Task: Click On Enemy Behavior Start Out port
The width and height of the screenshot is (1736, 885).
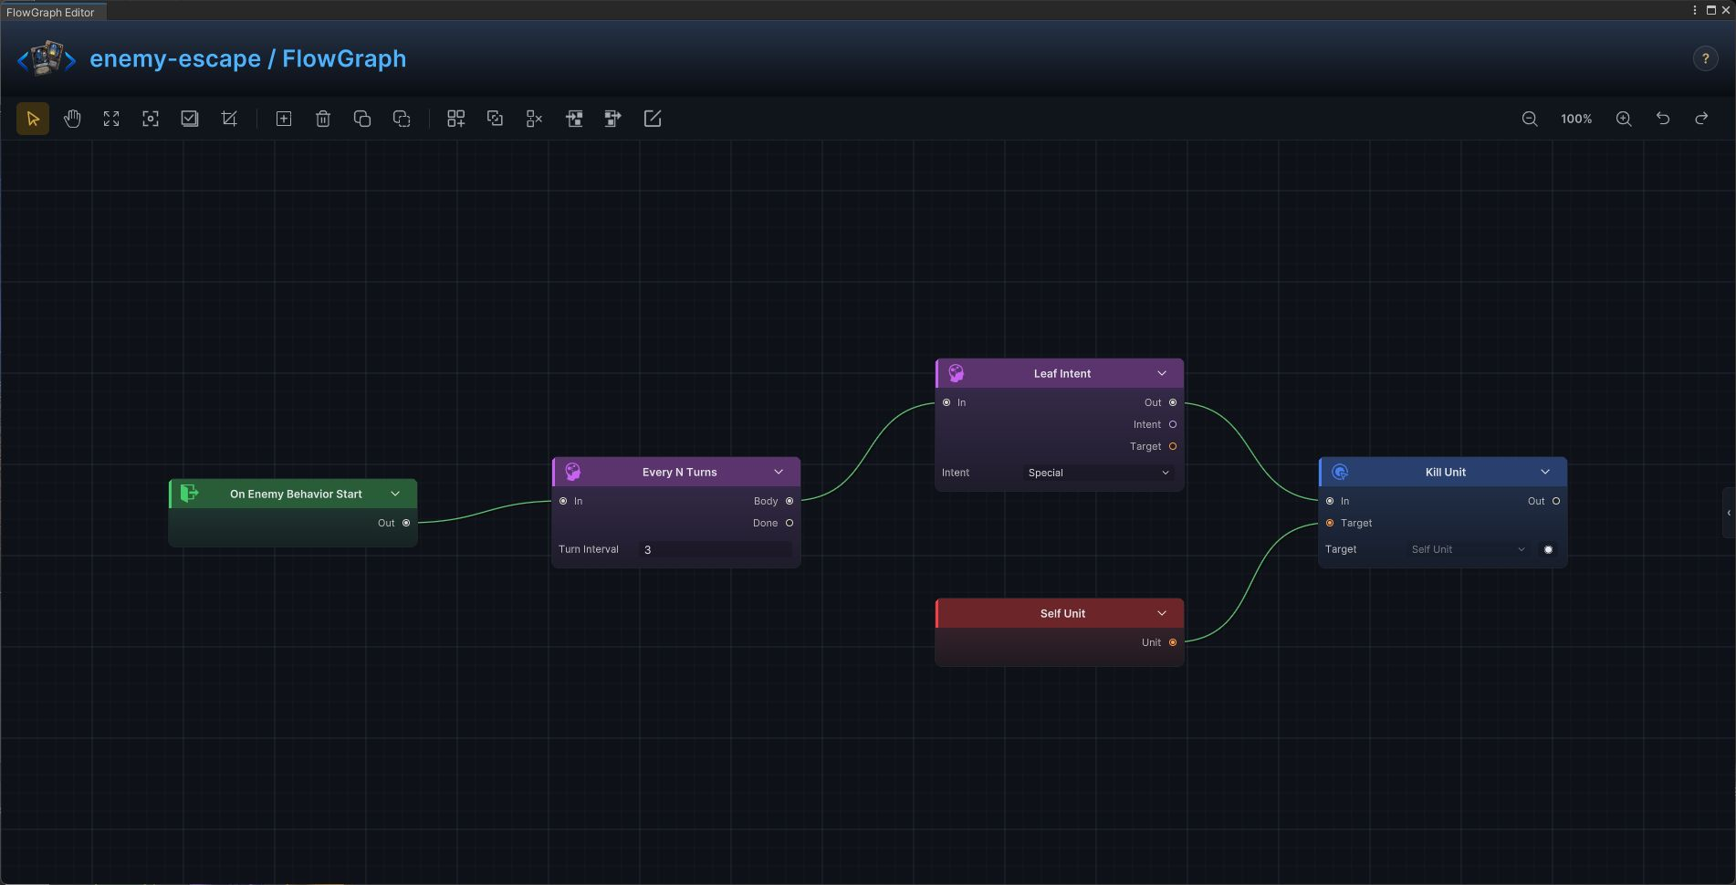Action: [x=406, y=523]
